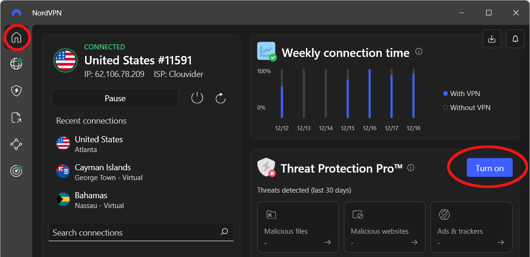Click info icon next to Weekly connection time

click(419, 51)
